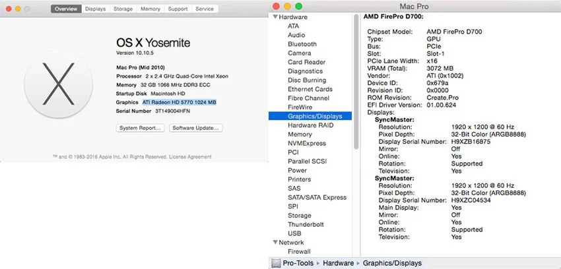Click the sidebar vertical scrollbar
Image resolution: width=561 pixels, height=269 pixels.
[x=356, y=82]
